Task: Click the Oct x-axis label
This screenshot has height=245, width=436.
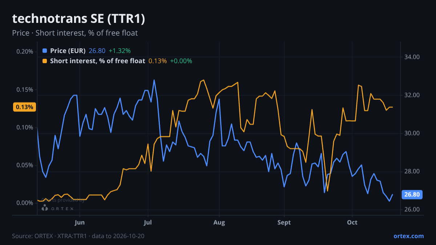Action: [352, 222]
